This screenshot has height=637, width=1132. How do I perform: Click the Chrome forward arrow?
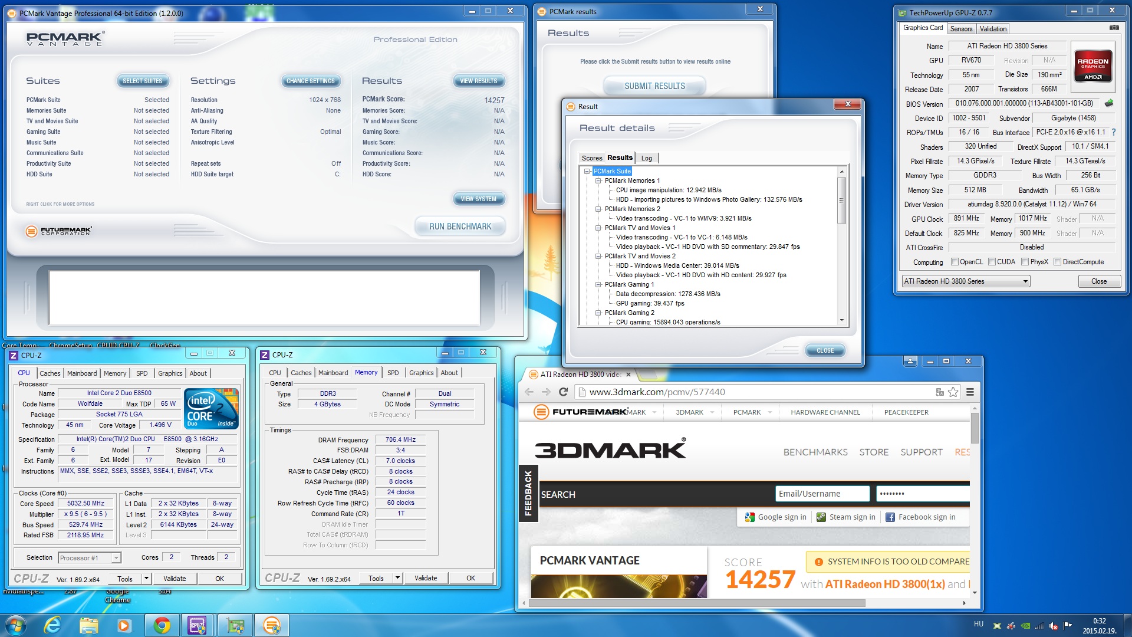click(546, 392)
